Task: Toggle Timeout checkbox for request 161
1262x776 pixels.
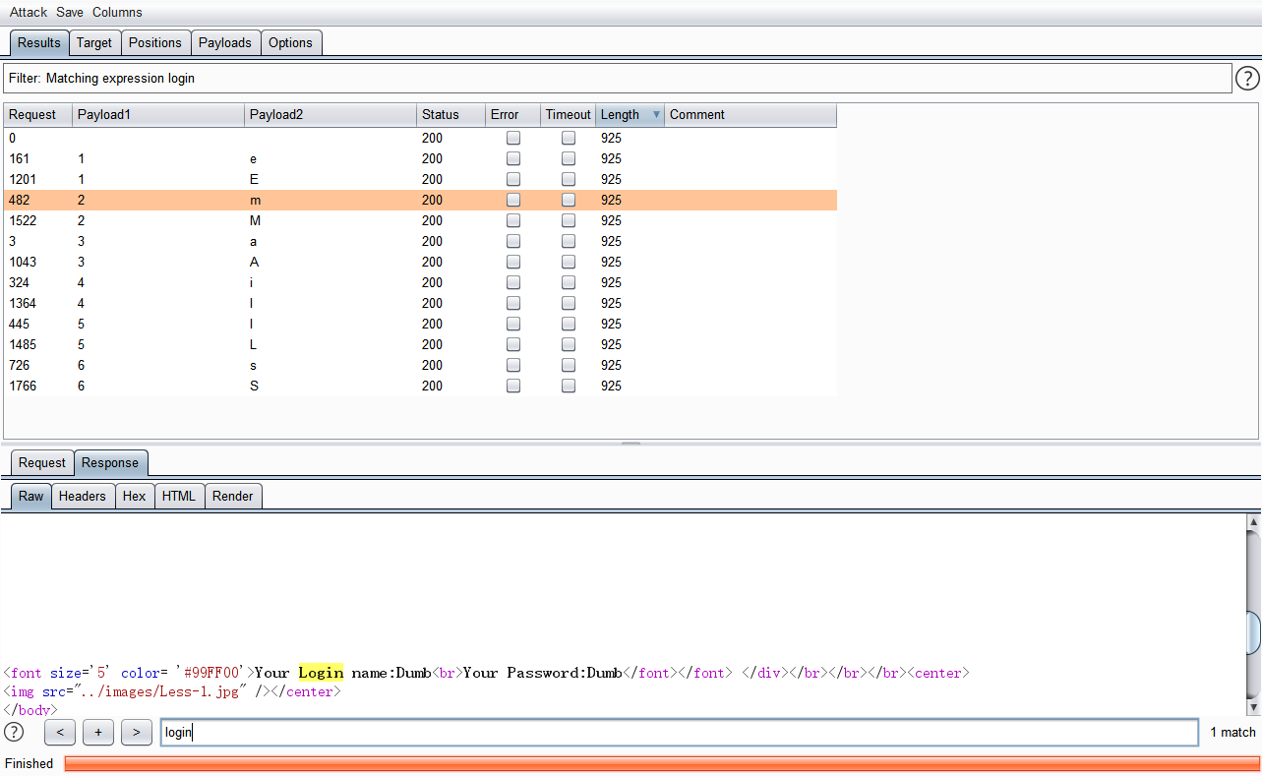Action: (x=569, y=159)
